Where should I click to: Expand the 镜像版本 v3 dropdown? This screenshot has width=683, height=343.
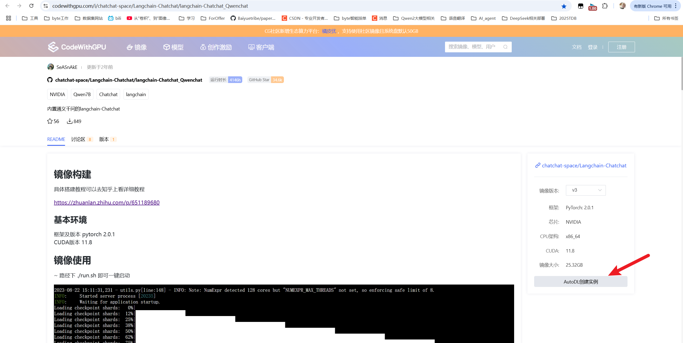click(x=586, y=190)
